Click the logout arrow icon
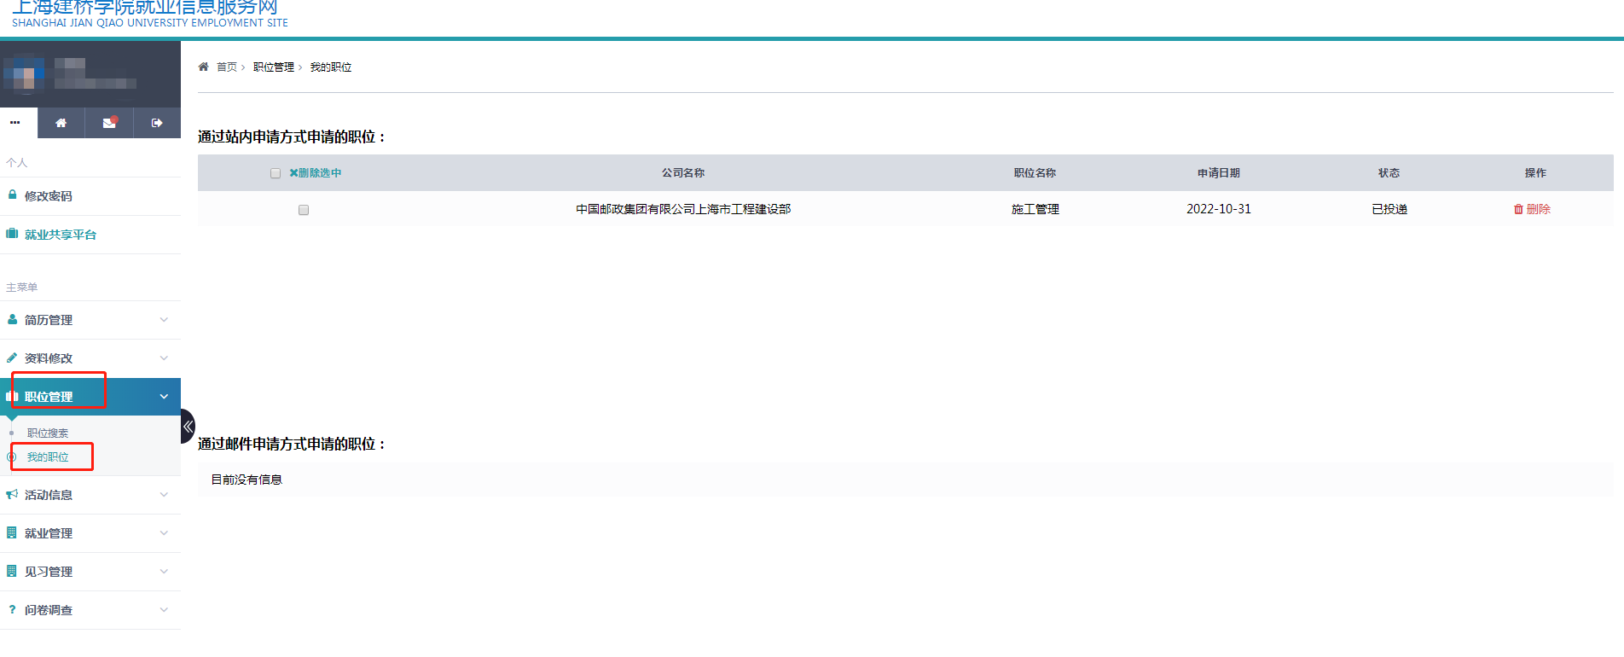 [x=157, y=123]
